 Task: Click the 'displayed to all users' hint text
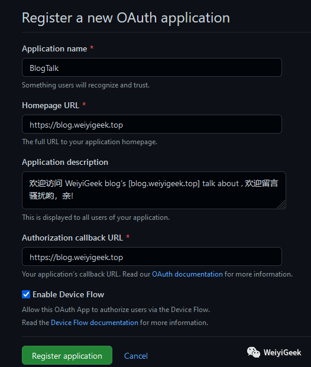tap(96, 217)
